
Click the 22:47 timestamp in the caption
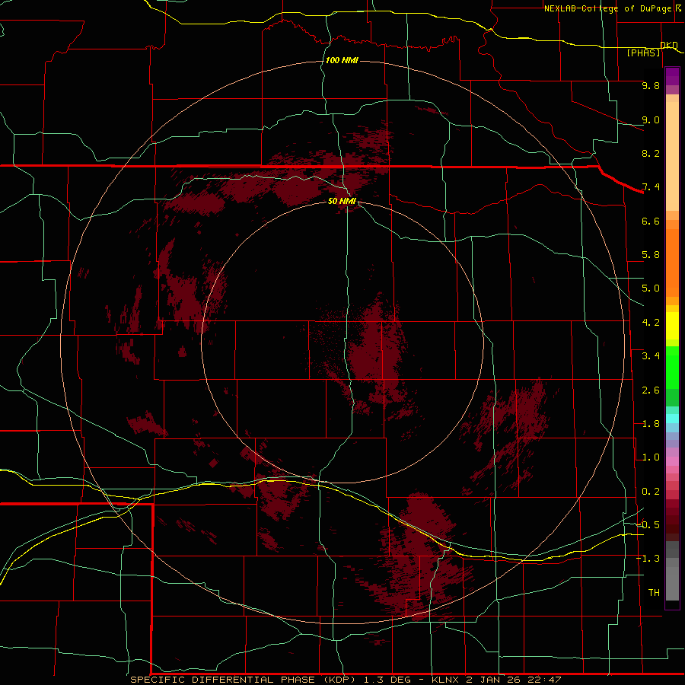pyautogui.click(x=543, y=680)
